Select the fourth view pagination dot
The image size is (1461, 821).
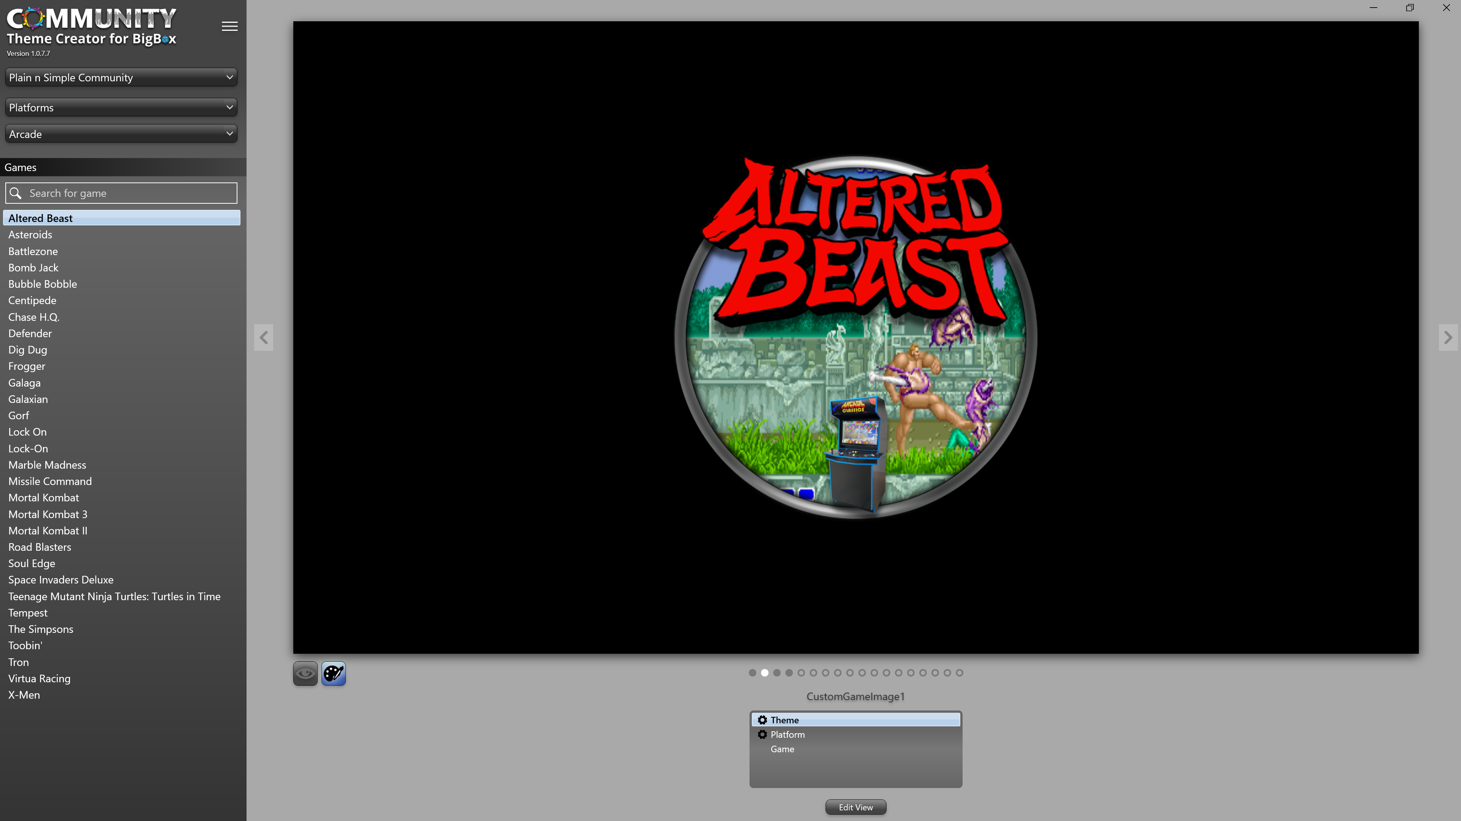click(x=789, y=672)
